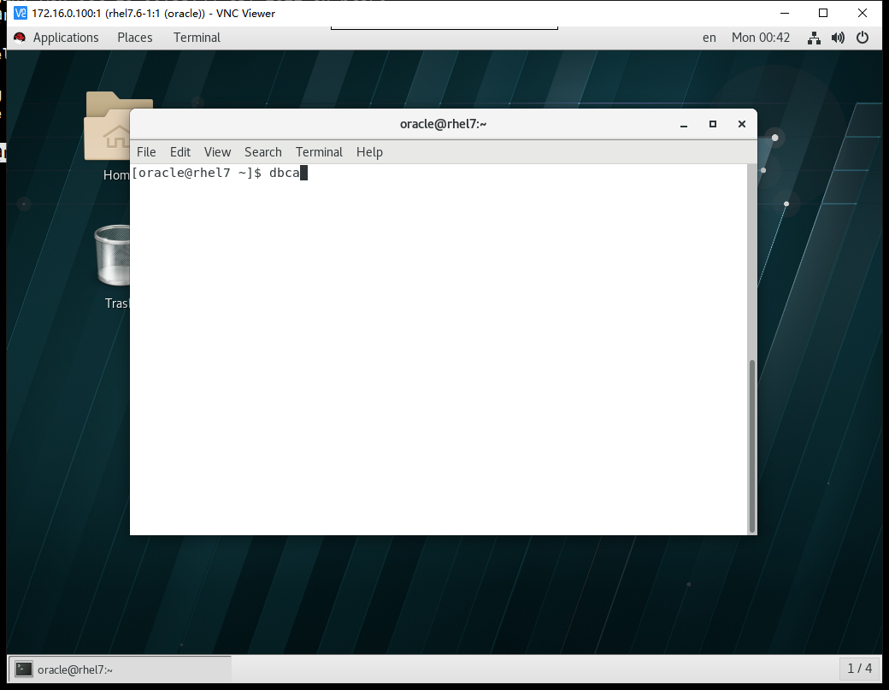Image resolution: width=889 pixels, height=690 pixels.
Task: Open the terminal File menu
Action: pos(146,152)
